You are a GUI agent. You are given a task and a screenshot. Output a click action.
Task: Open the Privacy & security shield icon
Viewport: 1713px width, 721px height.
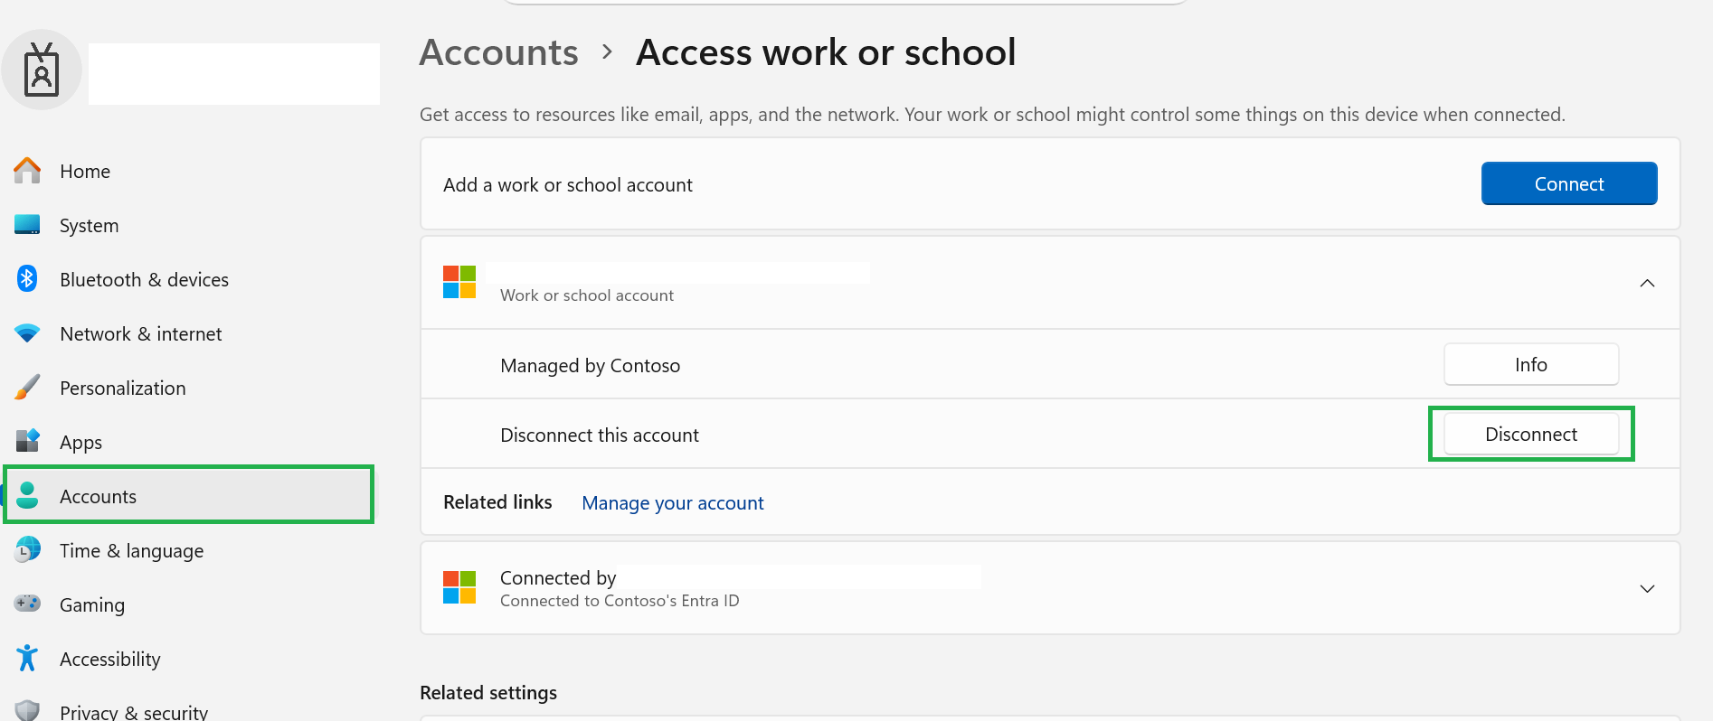point(27,710)
